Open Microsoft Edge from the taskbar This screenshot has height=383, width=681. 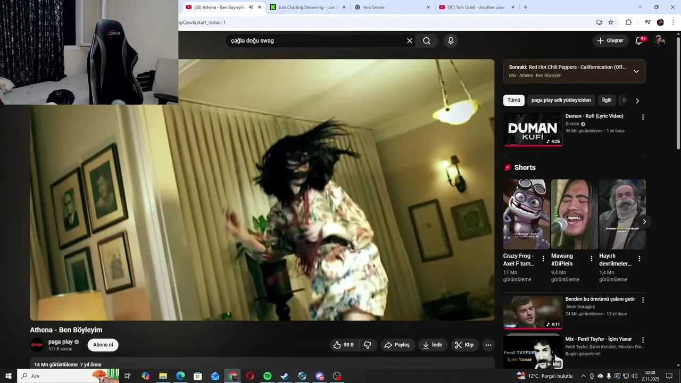click(x=180, y=376)
